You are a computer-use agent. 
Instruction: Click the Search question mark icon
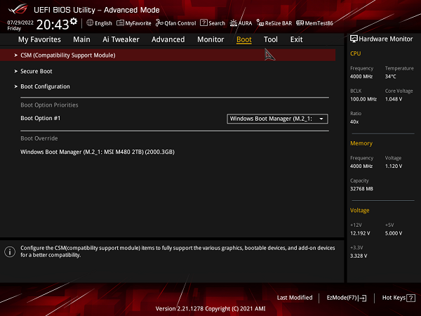[203, 23]
